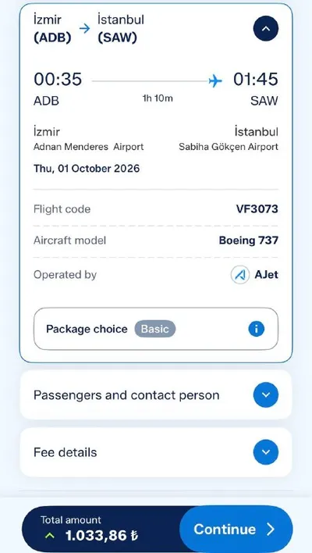Viewport: 312px width, 553px height.
Task: Collapse the İzmir to İstanbul flight card
Action: point(265,29)
